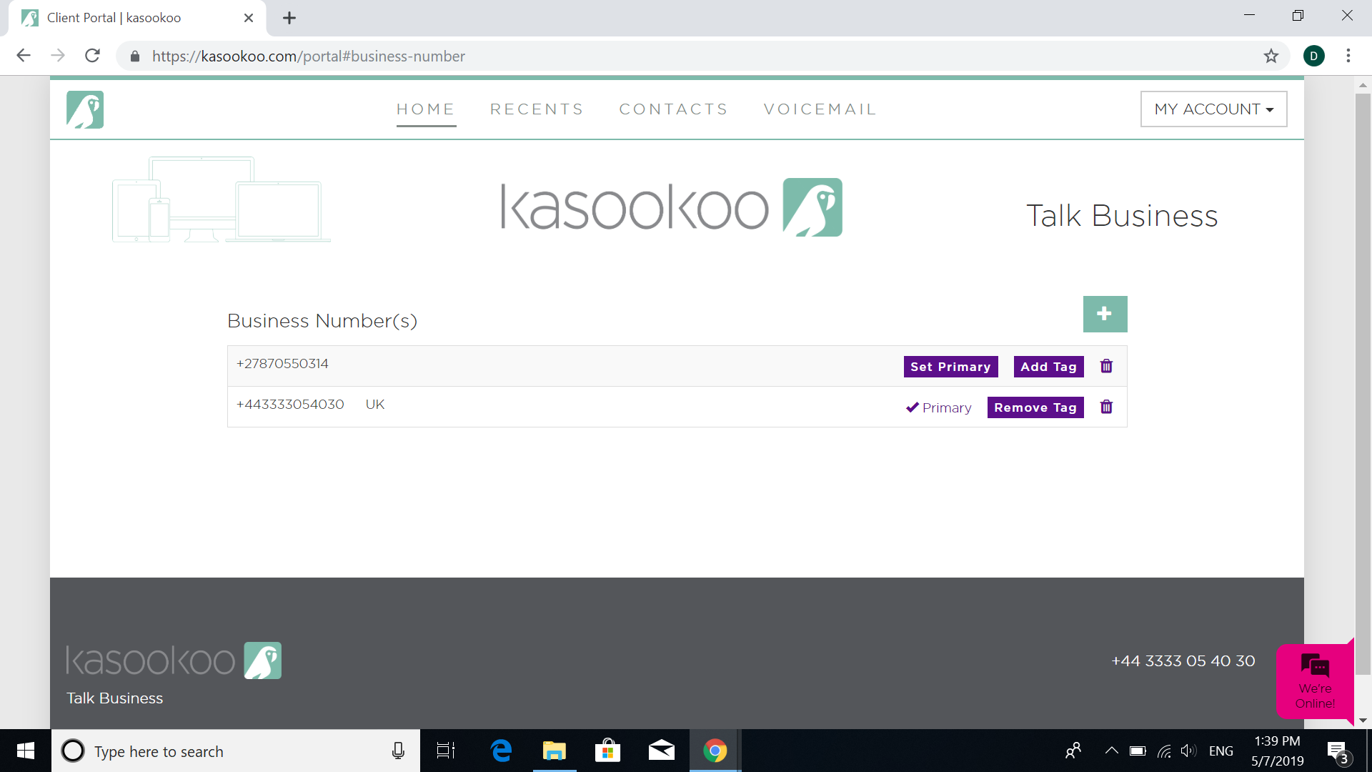Viewport: 1372px width, 772px height.
Task: Go to the RECENTS tab
Action: (x=537, y=109)
